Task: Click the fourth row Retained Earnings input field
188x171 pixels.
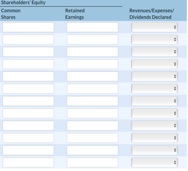Action: [x=93, y=64]
